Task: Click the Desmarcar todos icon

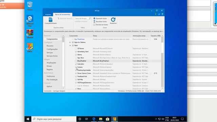Action: [94, 25]
